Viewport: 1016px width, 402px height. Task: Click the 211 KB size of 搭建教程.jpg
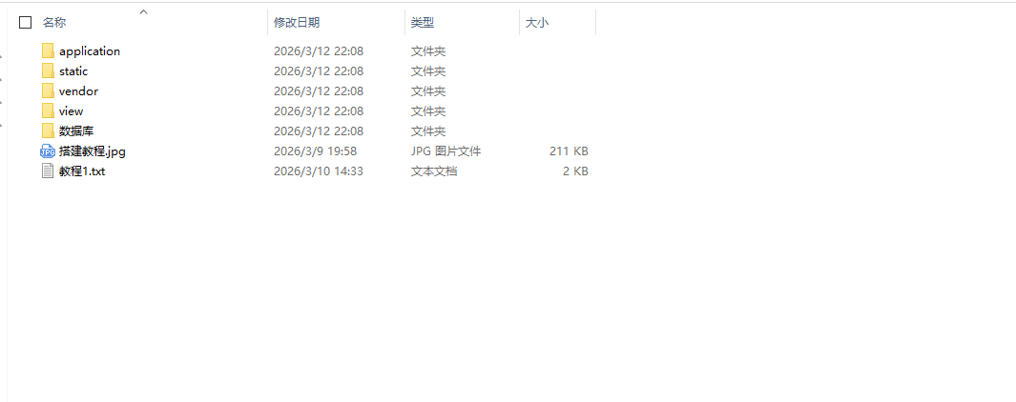click(x=569, y=151)
